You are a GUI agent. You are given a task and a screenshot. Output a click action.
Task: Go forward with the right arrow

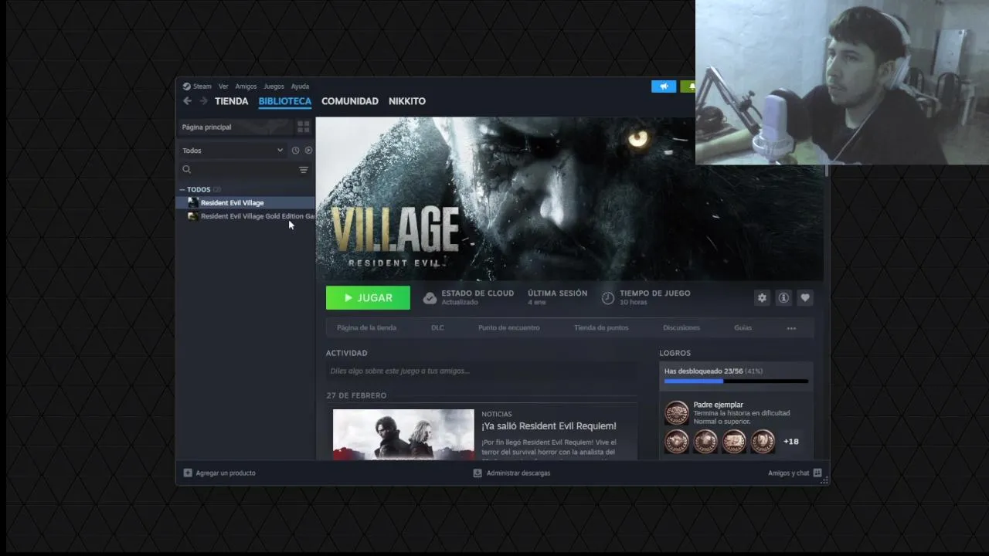coord(204,101)
